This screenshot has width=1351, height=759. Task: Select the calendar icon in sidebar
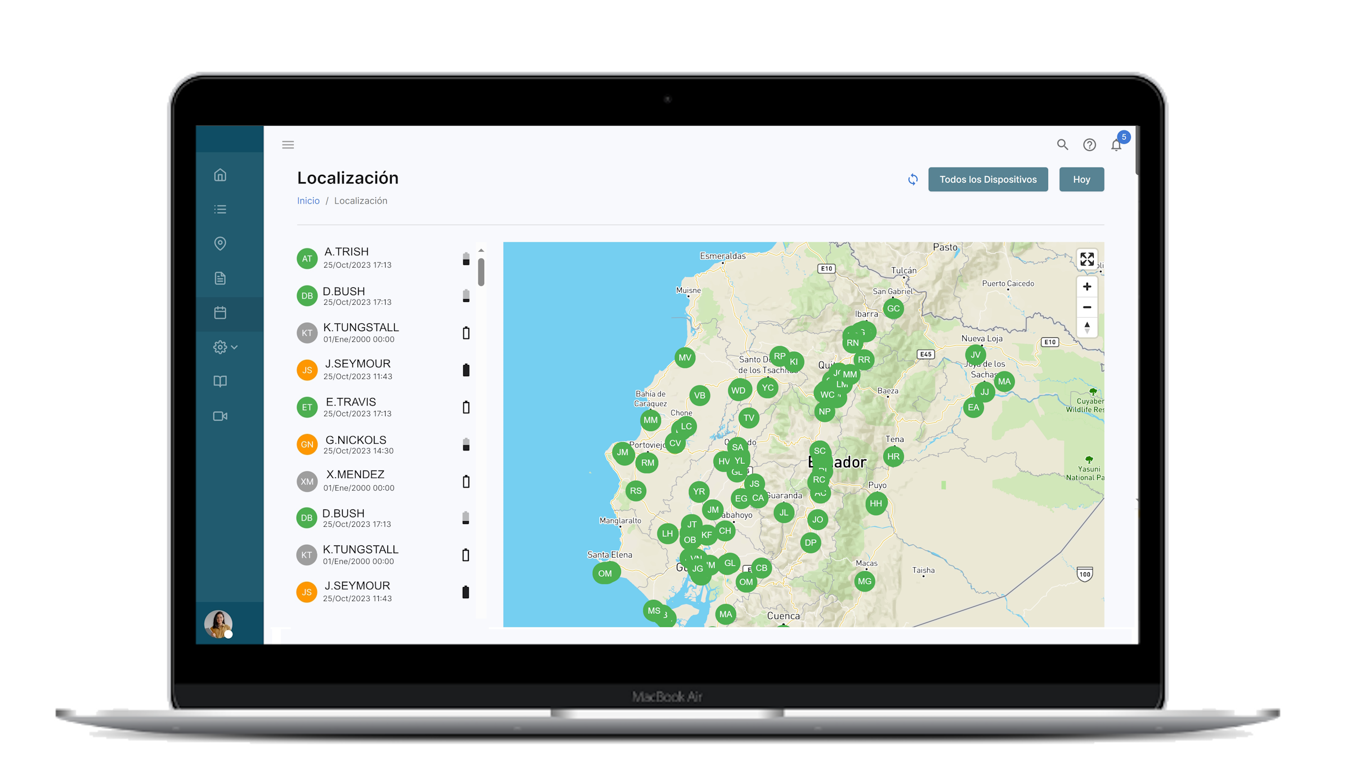click(220, 313)
